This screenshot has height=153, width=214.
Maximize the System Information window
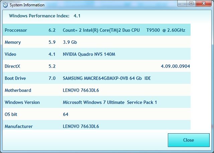click(191, 4)
